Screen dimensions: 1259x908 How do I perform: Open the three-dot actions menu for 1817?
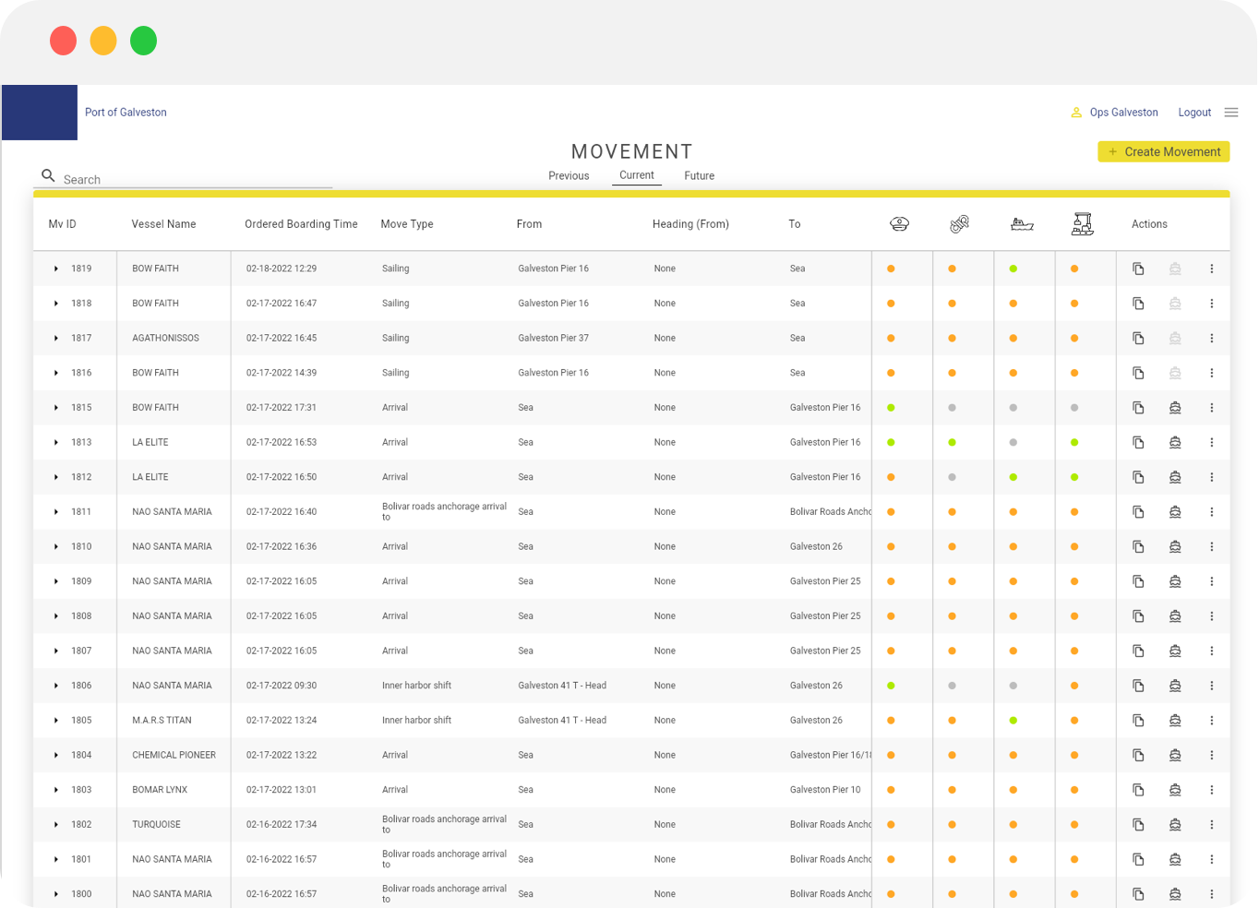1212,338
